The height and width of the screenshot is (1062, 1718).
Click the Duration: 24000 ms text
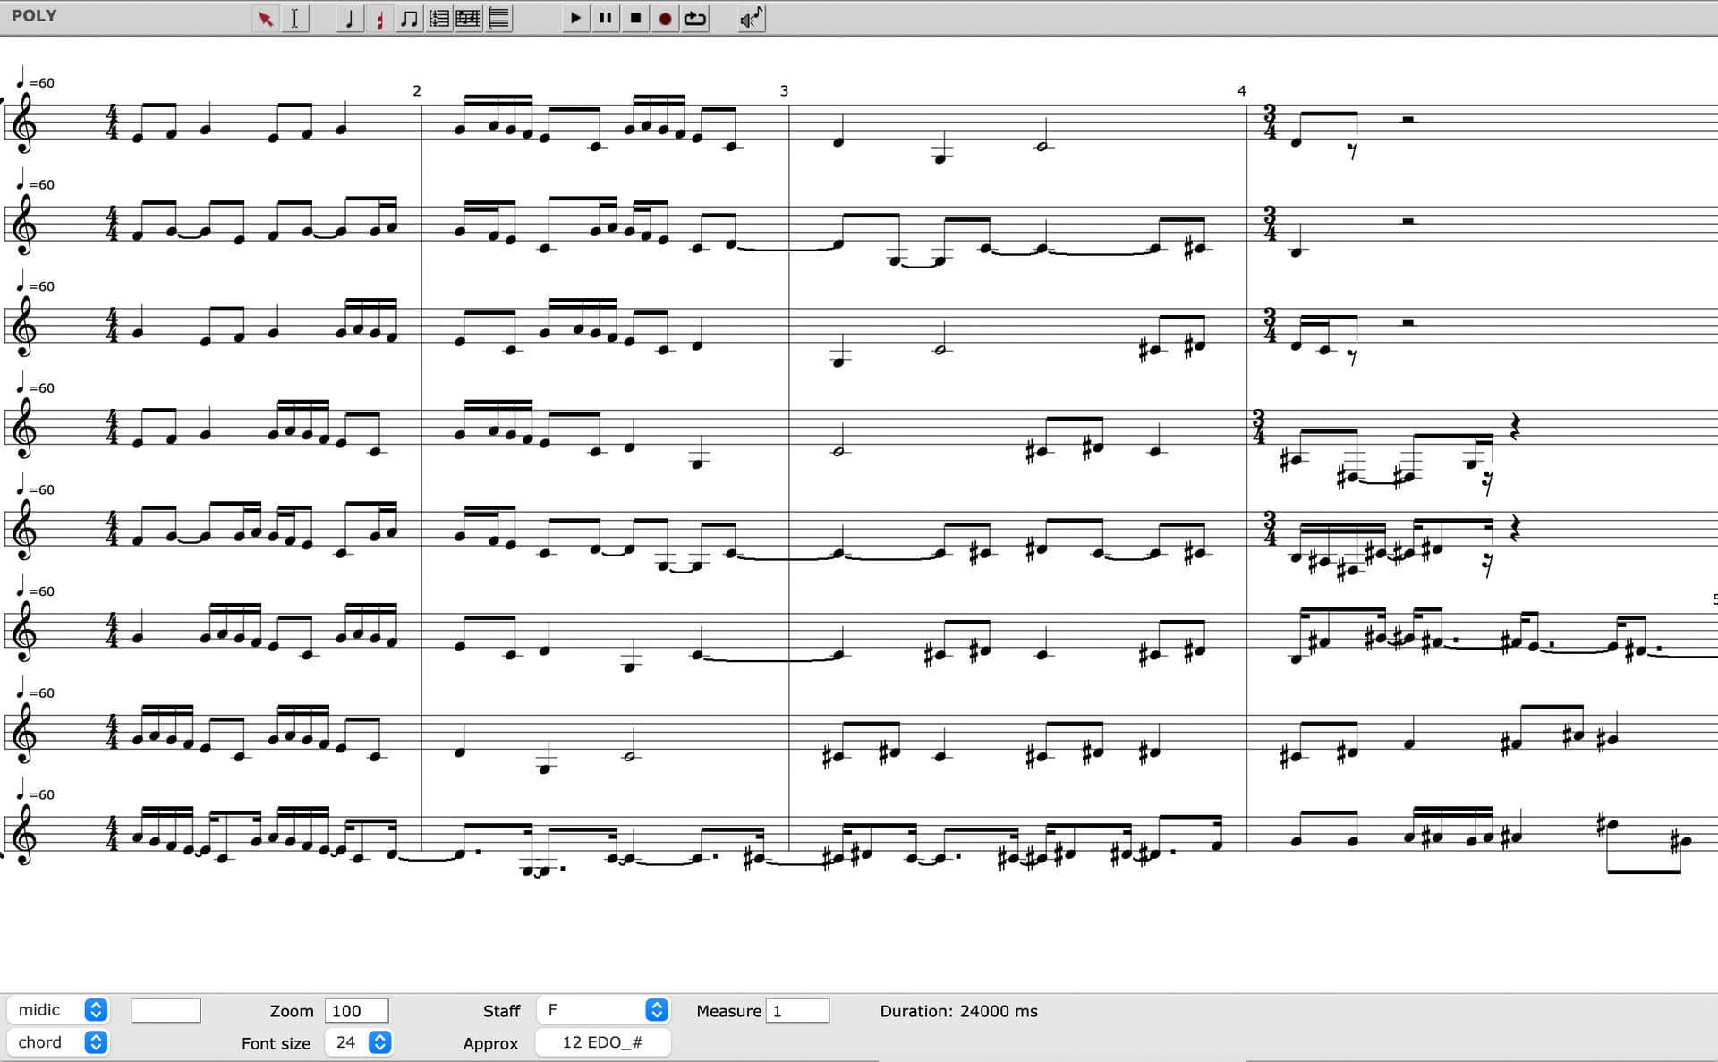click(x=958, y=1011)
